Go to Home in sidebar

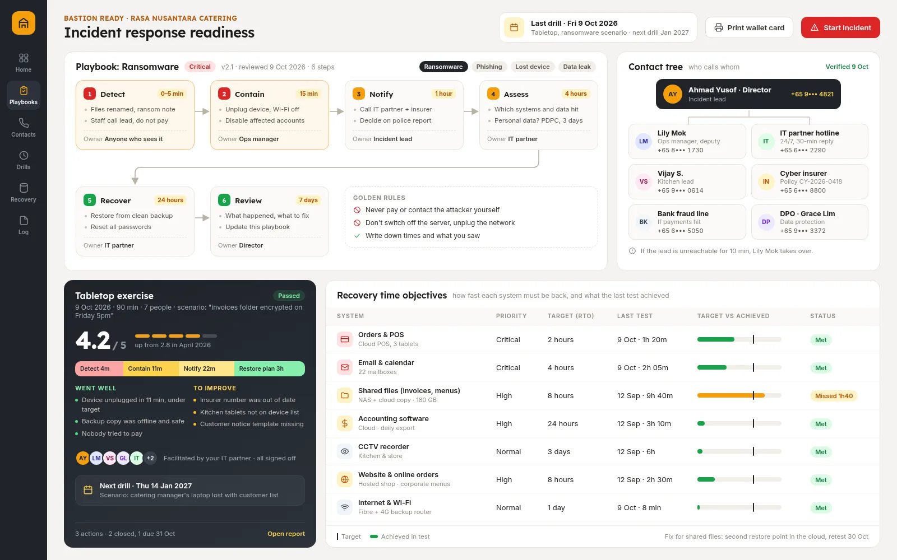pos(24,63)
